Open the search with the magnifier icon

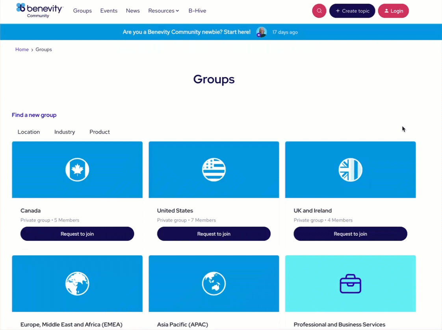(x=319, y=11)
